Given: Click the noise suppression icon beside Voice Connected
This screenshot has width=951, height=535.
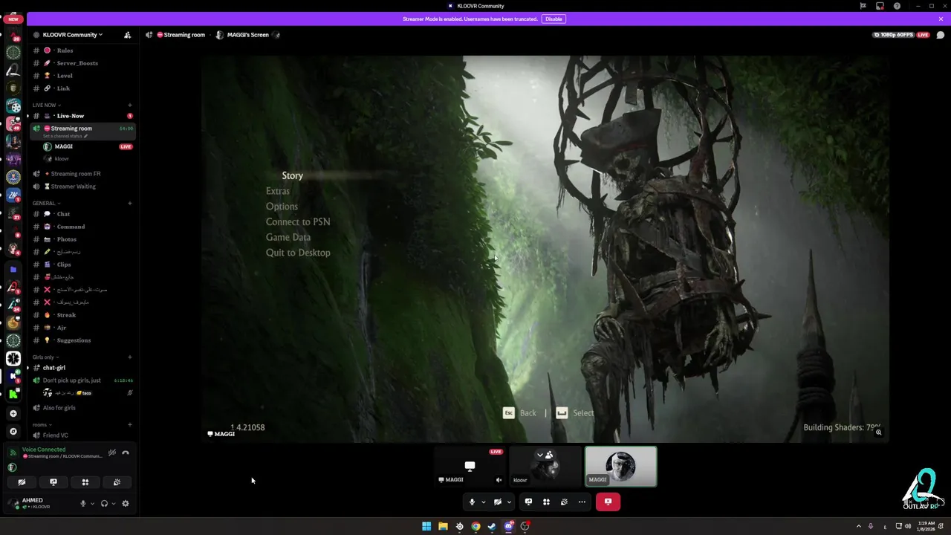Looking at the screenshot, I should (112, 453).
